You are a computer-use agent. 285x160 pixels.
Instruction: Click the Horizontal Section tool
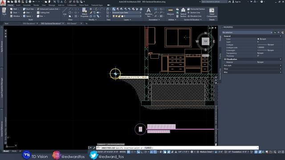196,9
